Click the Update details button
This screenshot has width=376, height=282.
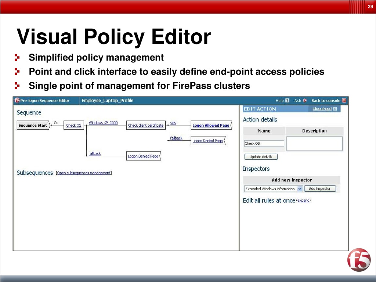(x=261, y=157)
